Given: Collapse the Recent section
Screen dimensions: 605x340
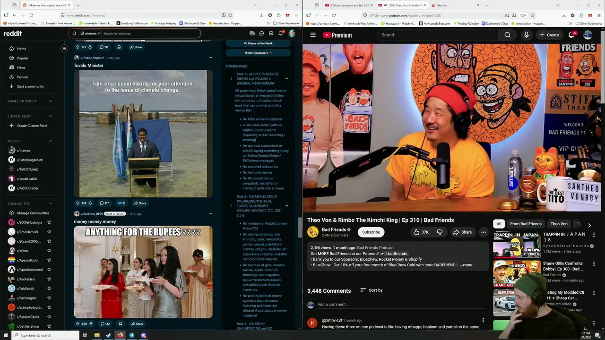Looking at the screenshot, I should [51, 141].
